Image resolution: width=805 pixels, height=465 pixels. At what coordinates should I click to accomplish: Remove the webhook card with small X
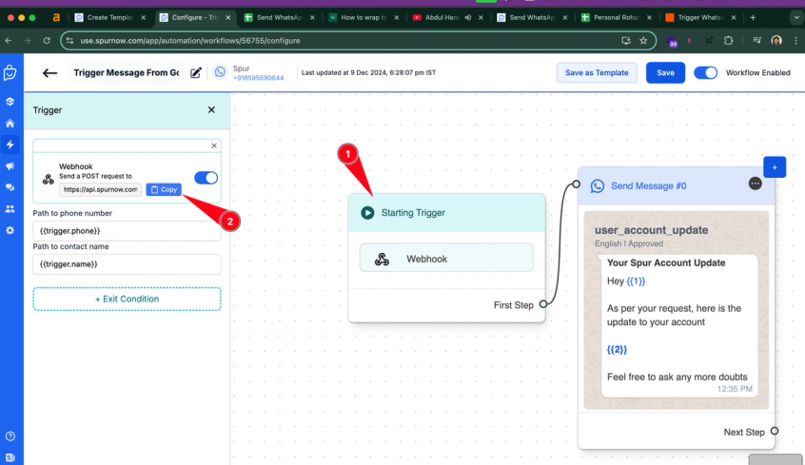(x=214, y=145)
